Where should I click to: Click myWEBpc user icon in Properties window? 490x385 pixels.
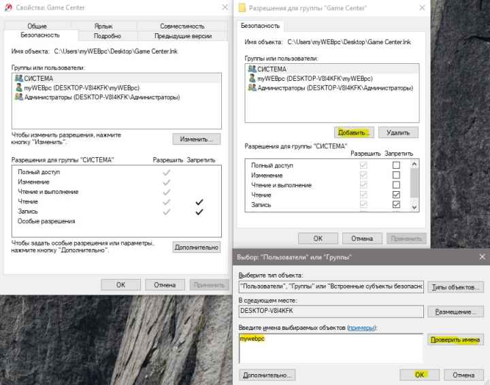coord(18,88)
